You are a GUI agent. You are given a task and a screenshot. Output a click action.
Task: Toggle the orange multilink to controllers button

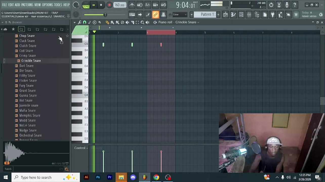click(x=155, y=15)
